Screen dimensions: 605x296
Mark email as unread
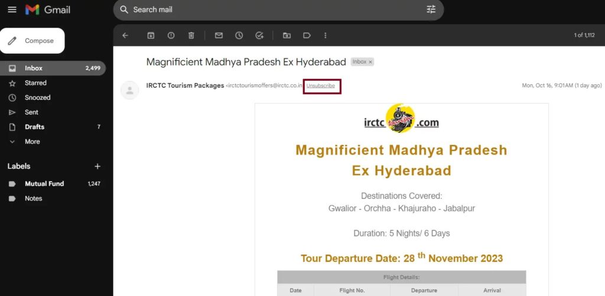[x=219, y=35]
